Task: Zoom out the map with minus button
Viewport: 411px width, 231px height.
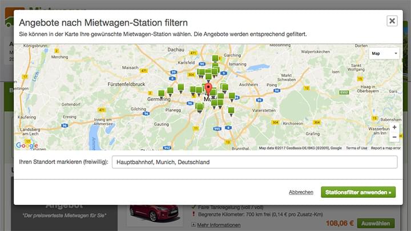Action: pos(394,137)
